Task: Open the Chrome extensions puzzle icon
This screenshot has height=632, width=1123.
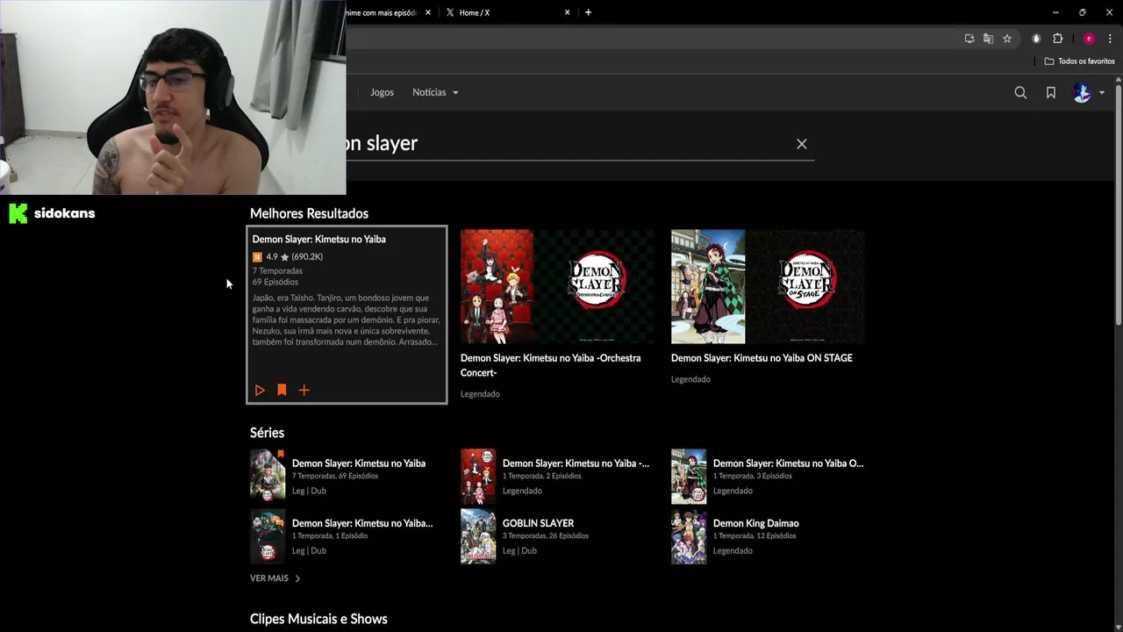Action: 1057,39
